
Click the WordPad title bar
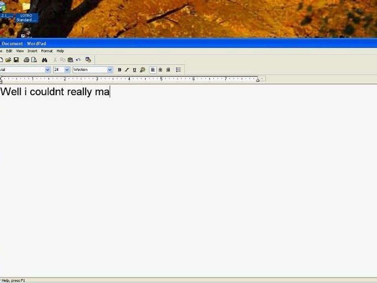coord(188,44)
